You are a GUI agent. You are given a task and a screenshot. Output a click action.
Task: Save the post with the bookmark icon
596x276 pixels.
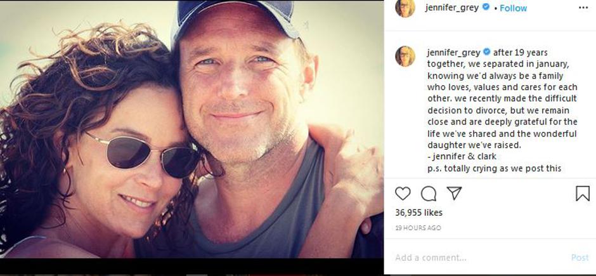point(582,194)
